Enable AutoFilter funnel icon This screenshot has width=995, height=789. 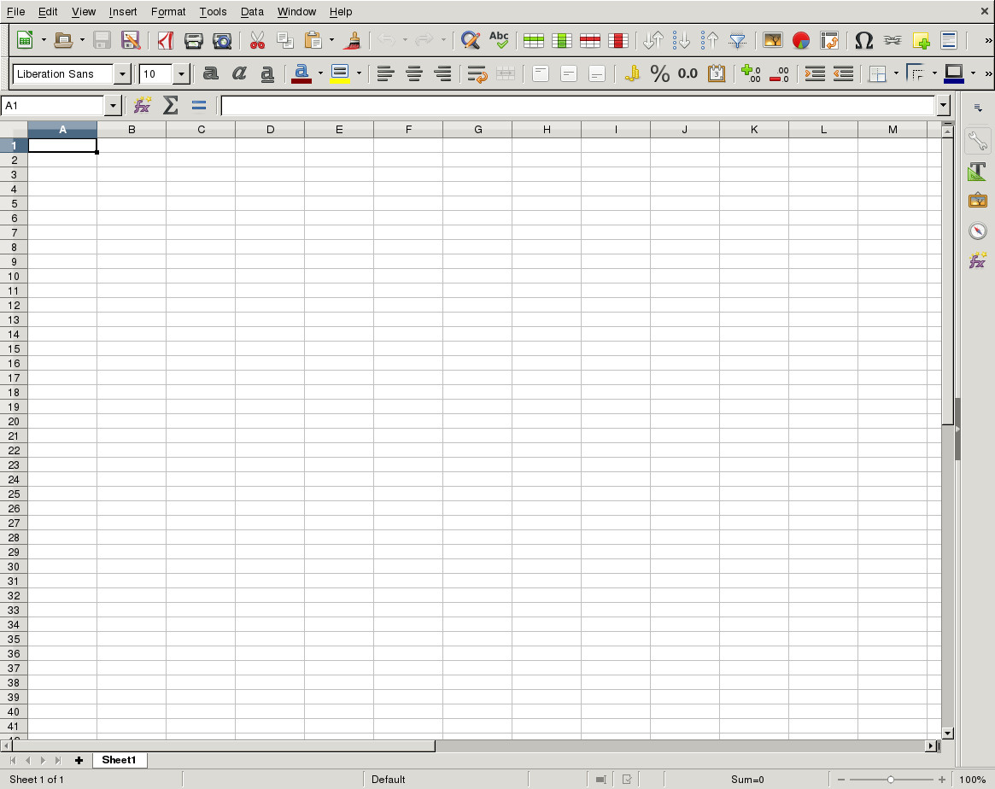(x=737, y=40)
